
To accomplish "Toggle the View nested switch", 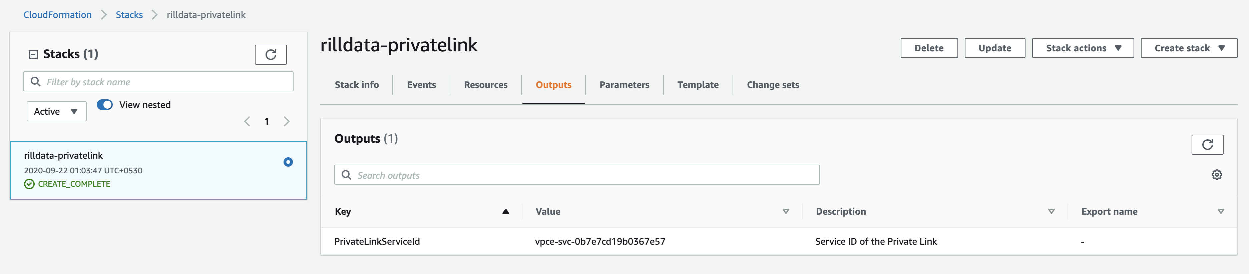I will (105, 105).
